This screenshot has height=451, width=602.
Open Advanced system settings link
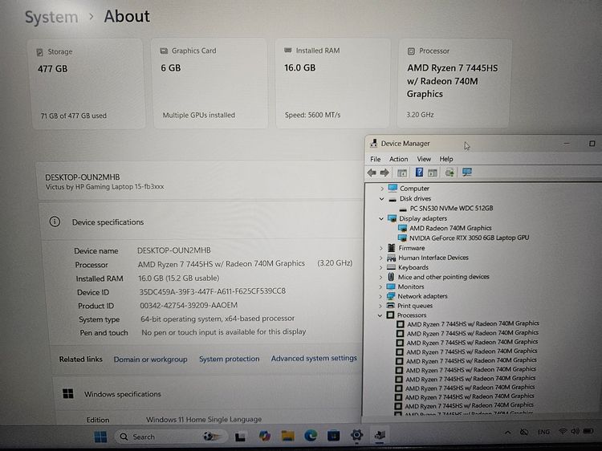pyautogui.click(x=314, y=358)
